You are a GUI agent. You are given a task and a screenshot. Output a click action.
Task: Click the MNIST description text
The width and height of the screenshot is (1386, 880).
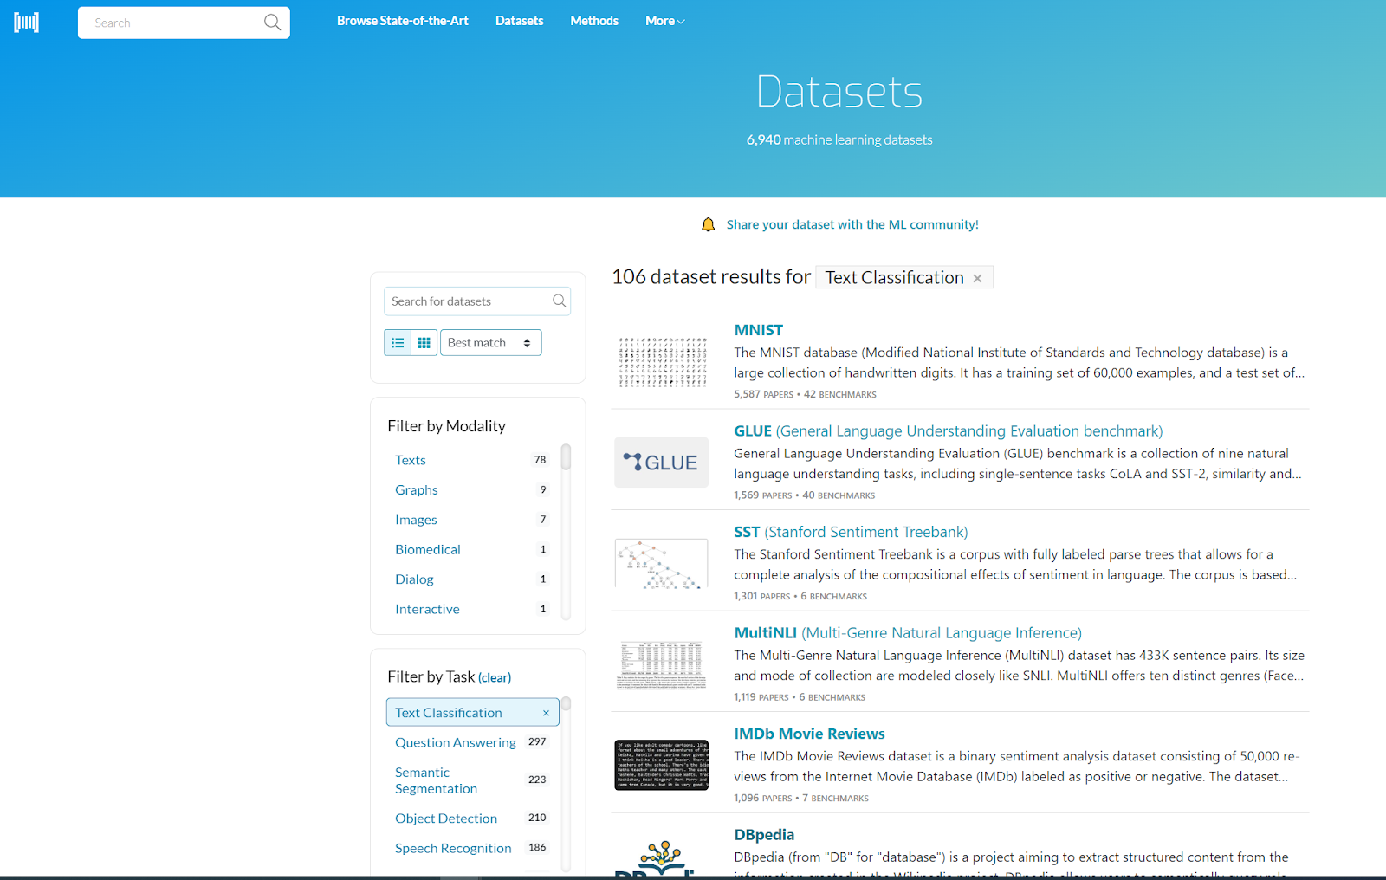click(x=1019, y=363)
